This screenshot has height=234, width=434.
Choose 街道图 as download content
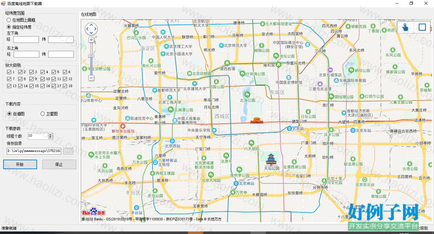coord(16,114)
